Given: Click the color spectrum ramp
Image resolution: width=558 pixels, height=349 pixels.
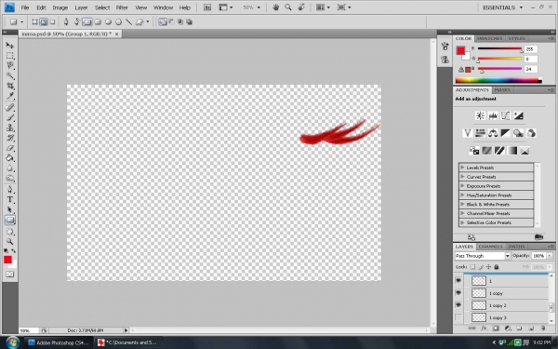Looking at the screenshot, I should (x=498, y=80).
